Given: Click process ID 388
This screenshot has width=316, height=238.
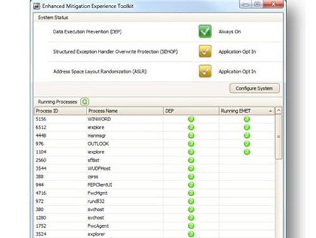Looking at the screenshot, I should [x=39, y=177].
